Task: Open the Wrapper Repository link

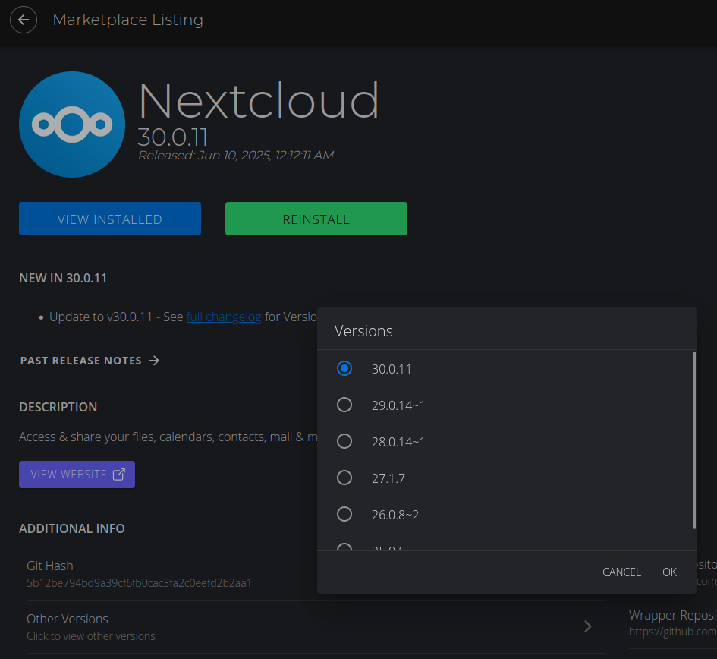Action: (x=672, y=623)
